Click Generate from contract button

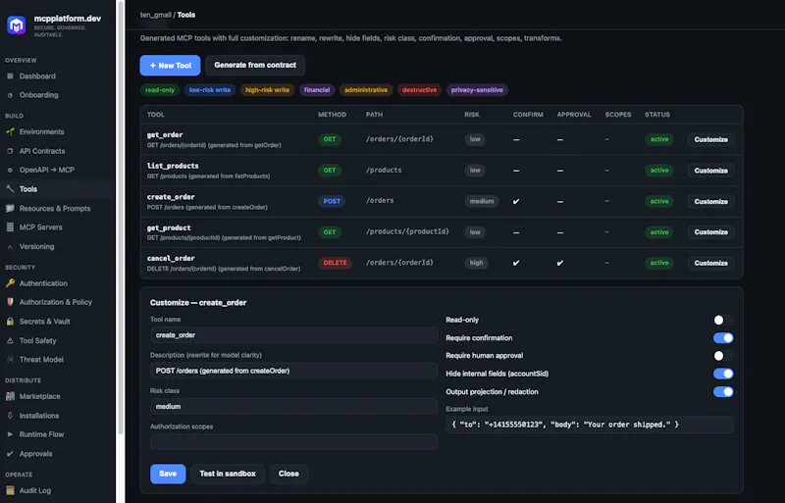pyautogui.click(x=255, y=65)
